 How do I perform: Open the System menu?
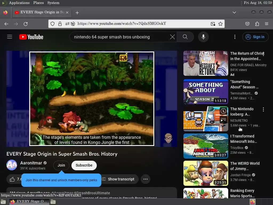[53, 3]
